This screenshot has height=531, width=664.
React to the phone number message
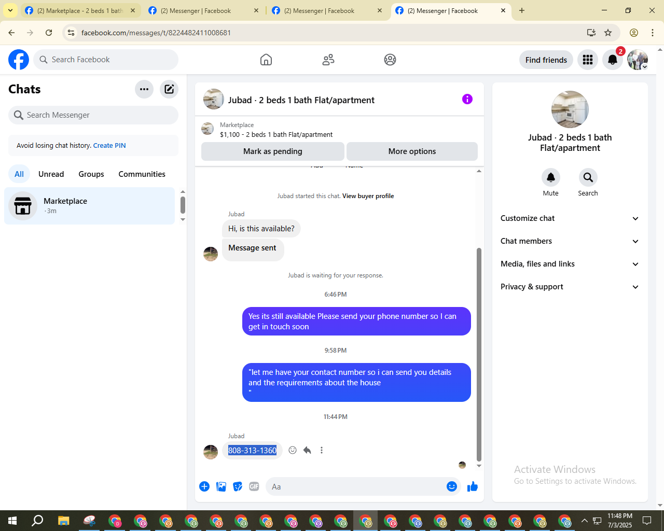pos(293,450)
